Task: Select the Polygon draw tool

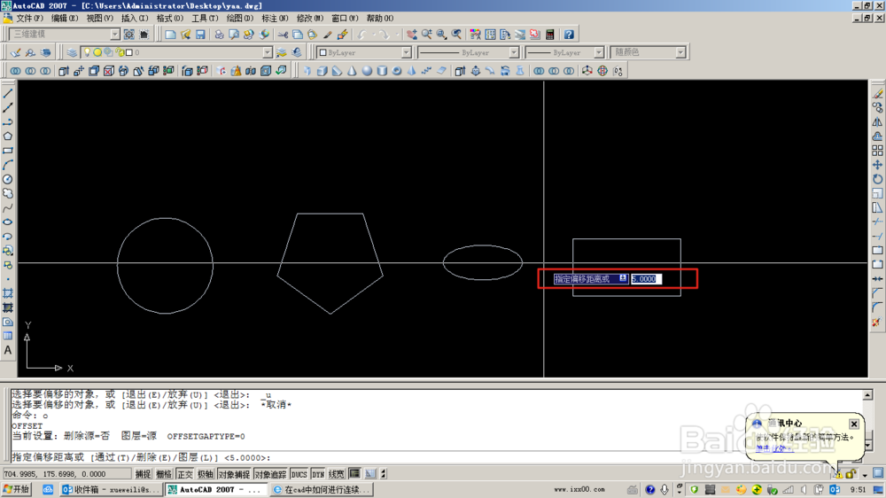Action: pos(8,136)
